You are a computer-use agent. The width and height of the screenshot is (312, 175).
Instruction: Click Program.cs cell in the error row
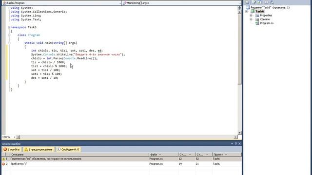tap(156, 164)
